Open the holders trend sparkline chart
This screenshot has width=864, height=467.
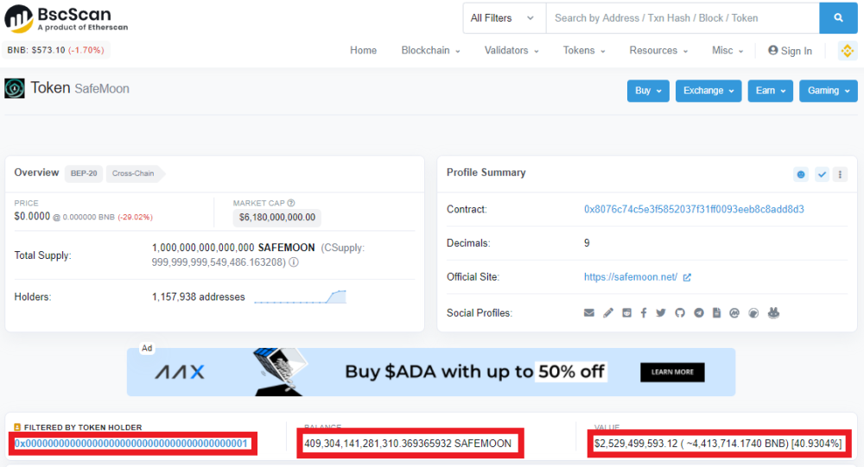[301, 297]
